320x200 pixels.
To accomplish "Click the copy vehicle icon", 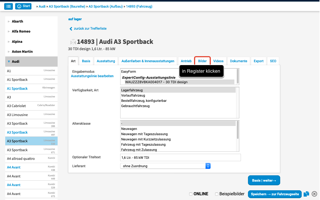I will tap(306, 194).
